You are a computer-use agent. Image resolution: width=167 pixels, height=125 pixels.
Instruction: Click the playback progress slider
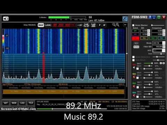72,109
